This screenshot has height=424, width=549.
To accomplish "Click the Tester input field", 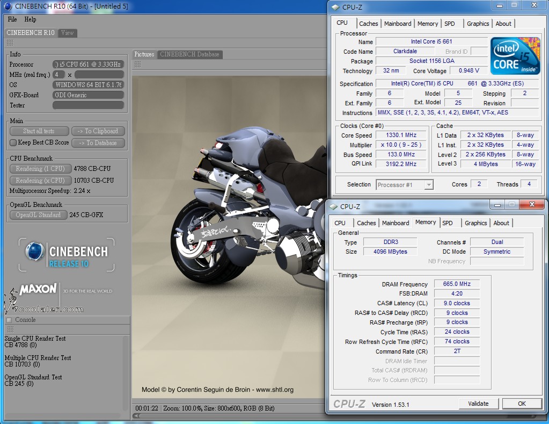I will (88, 105).
